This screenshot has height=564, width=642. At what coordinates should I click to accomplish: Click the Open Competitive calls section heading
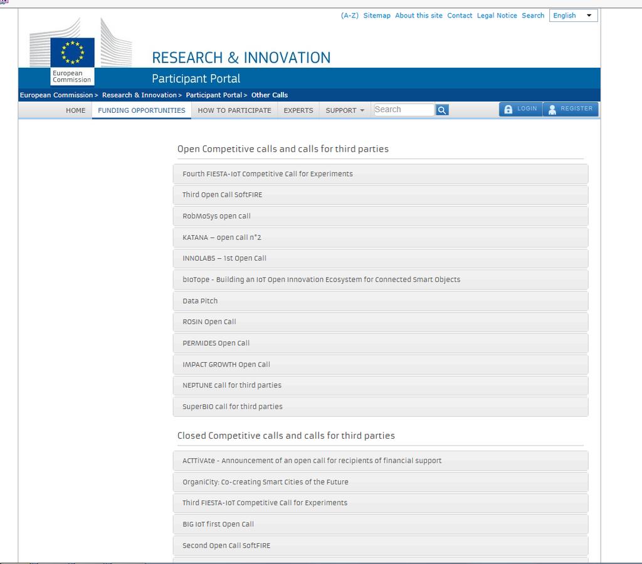[283, 149]
